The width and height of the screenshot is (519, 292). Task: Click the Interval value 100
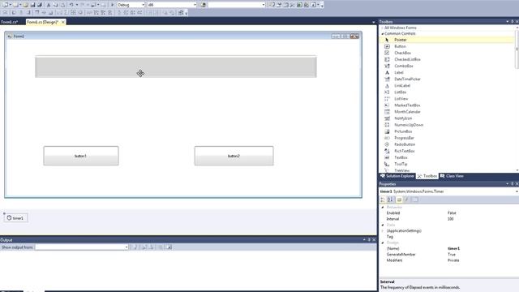[x=451, y=219]
